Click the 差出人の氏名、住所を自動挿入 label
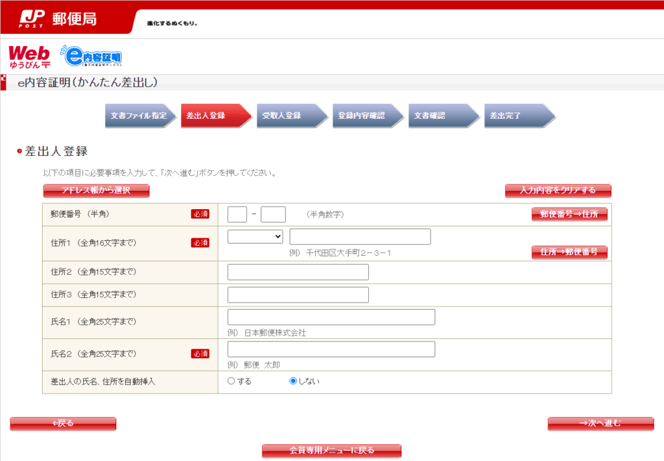Viewport: 664px width, 461px height. (x=103, y=381)
